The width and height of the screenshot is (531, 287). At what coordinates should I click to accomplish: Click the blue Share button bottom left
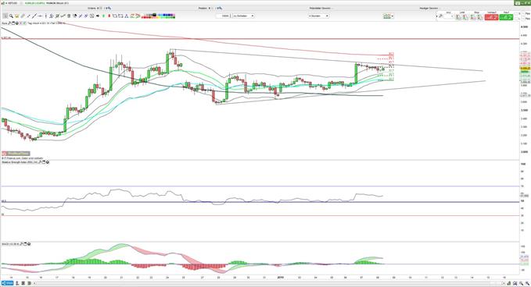tap(7, 283)
